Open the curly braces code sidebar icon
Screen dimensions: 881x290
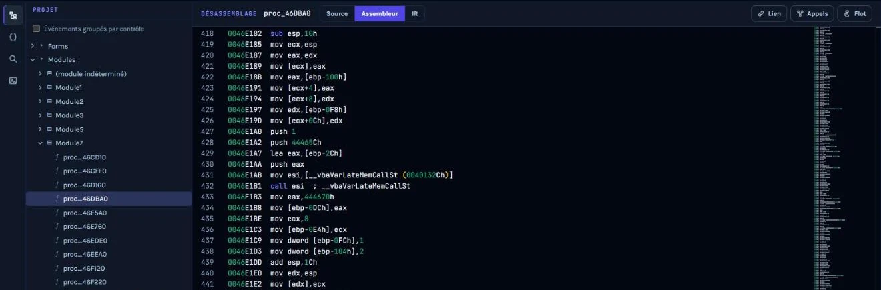coord(13,37)
